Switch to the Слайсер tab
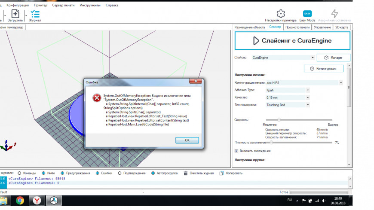 click(275, 27)
